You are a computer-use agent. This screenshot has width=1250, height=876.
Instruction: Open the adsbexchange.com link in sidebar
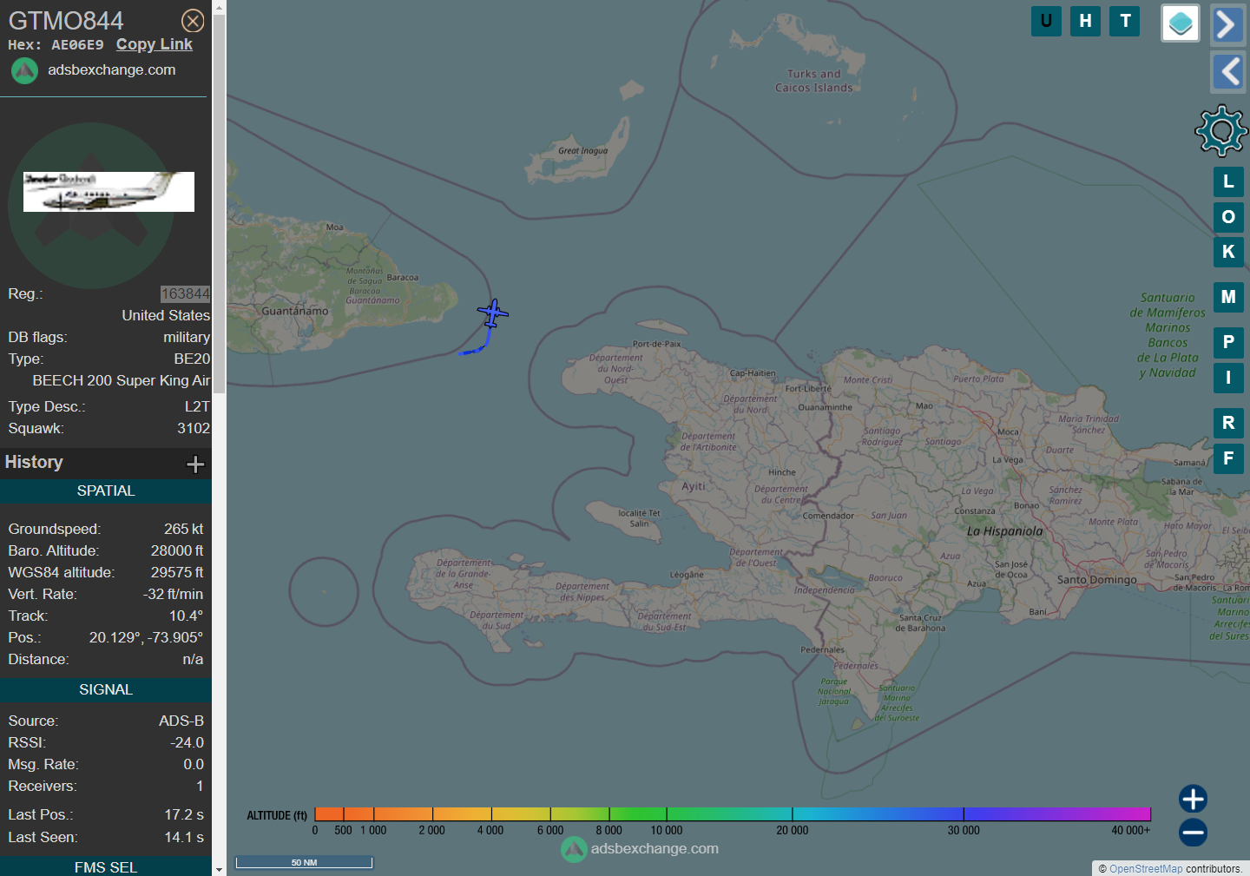(x=111, y=69)
